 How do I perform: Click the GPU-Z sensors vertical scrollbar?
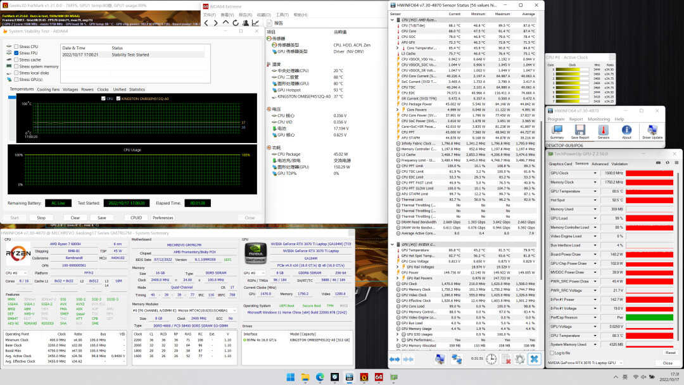pyautogui.click(x=678, y=257)
